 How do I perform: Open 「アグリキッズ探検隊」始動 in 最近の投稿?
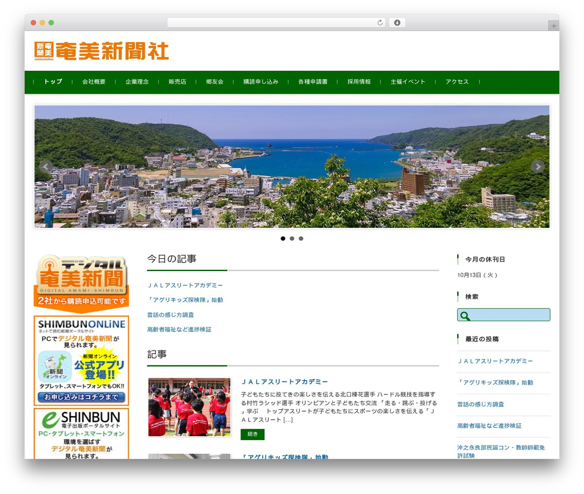(x=495, y=382)
